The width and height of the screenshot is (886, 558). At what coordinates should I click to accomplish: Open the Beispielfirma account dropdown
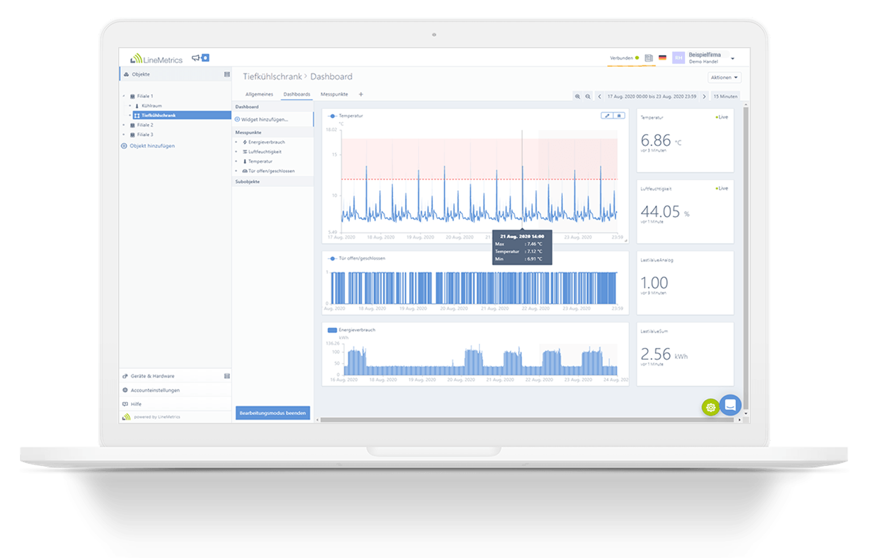733,58
